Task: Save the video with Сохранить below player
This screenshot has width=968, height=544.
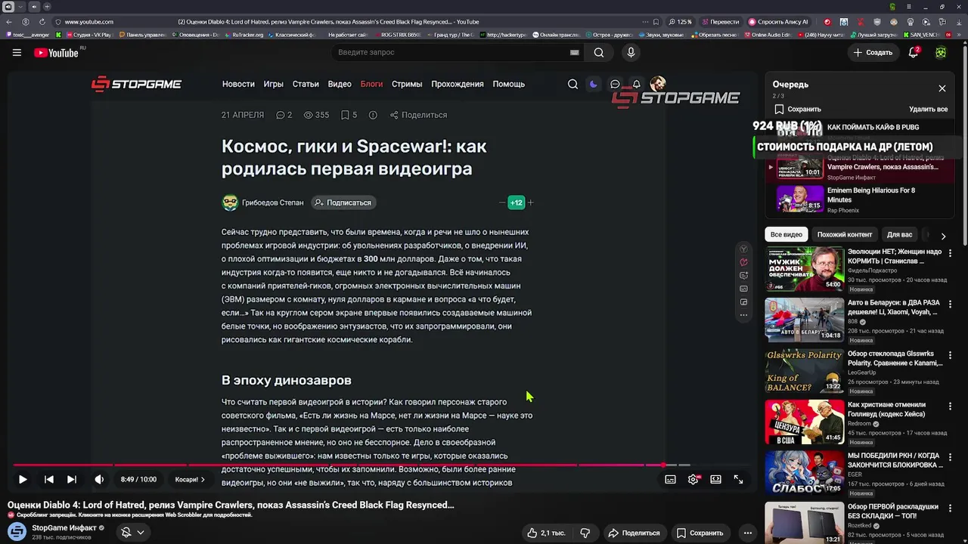Action: tap(700, 533)
